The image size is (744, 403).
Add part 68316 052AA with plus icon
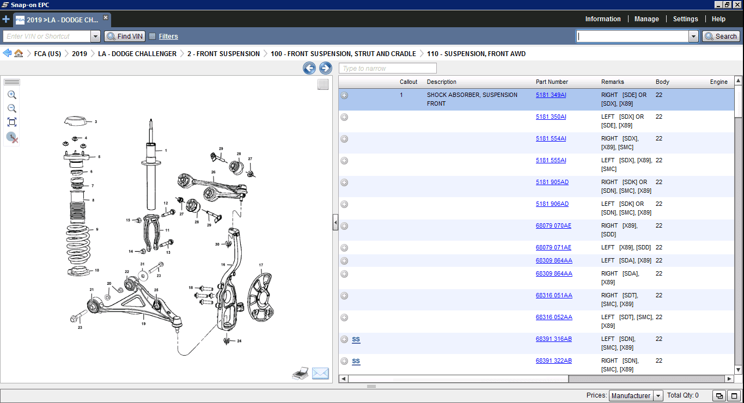click(344, 317)
